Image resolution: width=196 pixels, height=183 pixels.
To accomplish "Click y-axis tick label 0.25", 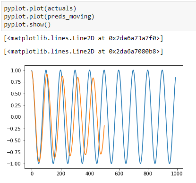I will coord(16,105).
